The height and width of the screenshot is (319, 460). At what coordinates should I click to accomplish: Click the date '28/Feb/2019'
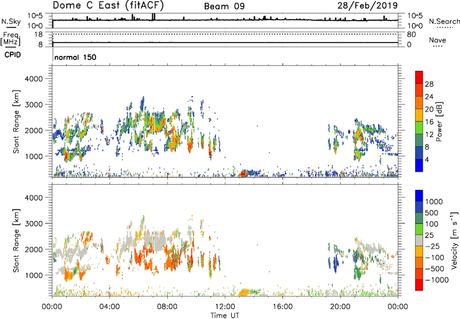tap(367, 5)
